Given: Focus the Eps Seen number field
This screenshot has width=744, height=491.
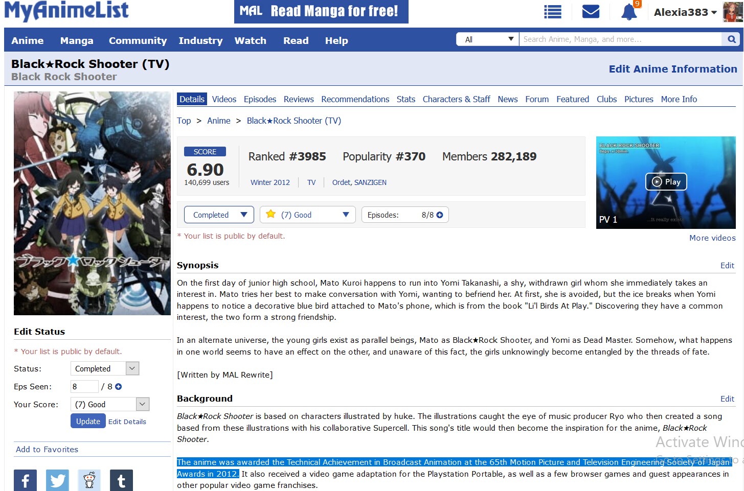Looking at the screenshot, I should [84, 387].
